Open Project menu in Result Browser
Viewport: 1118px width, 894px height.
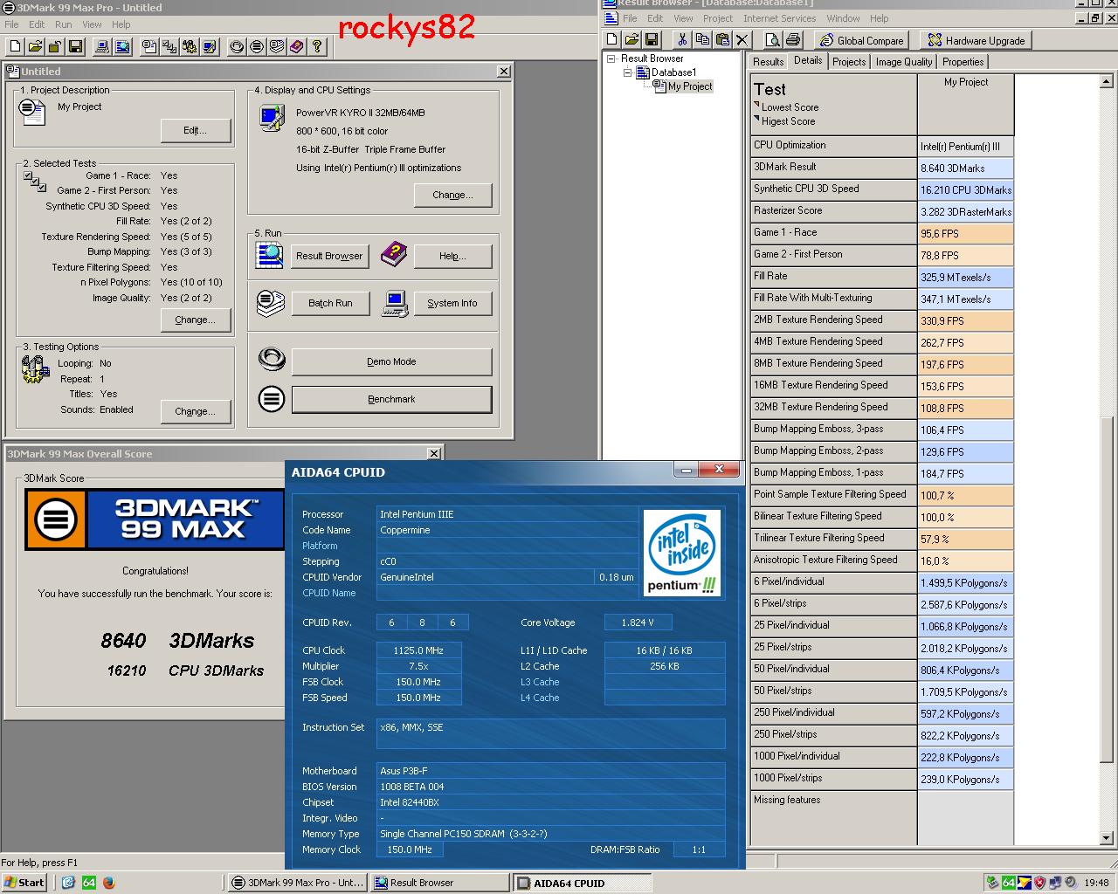pos(718,18)
